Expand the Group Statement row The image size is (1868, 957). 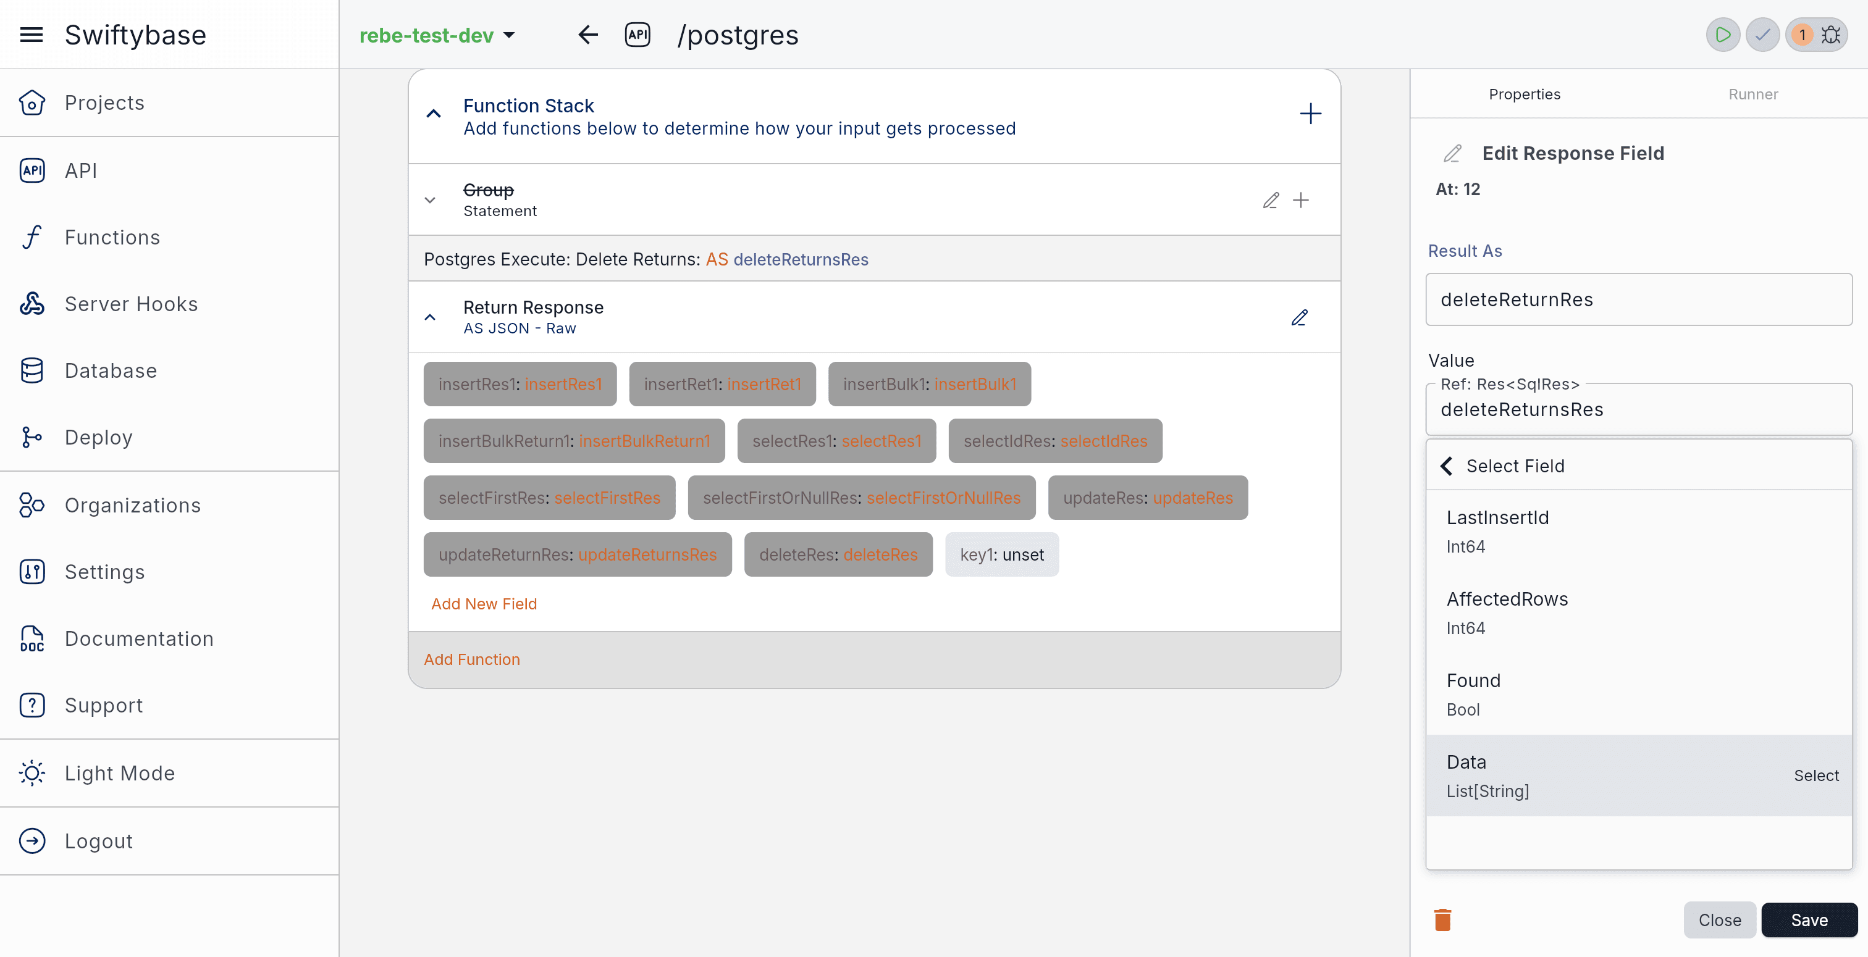430,200
